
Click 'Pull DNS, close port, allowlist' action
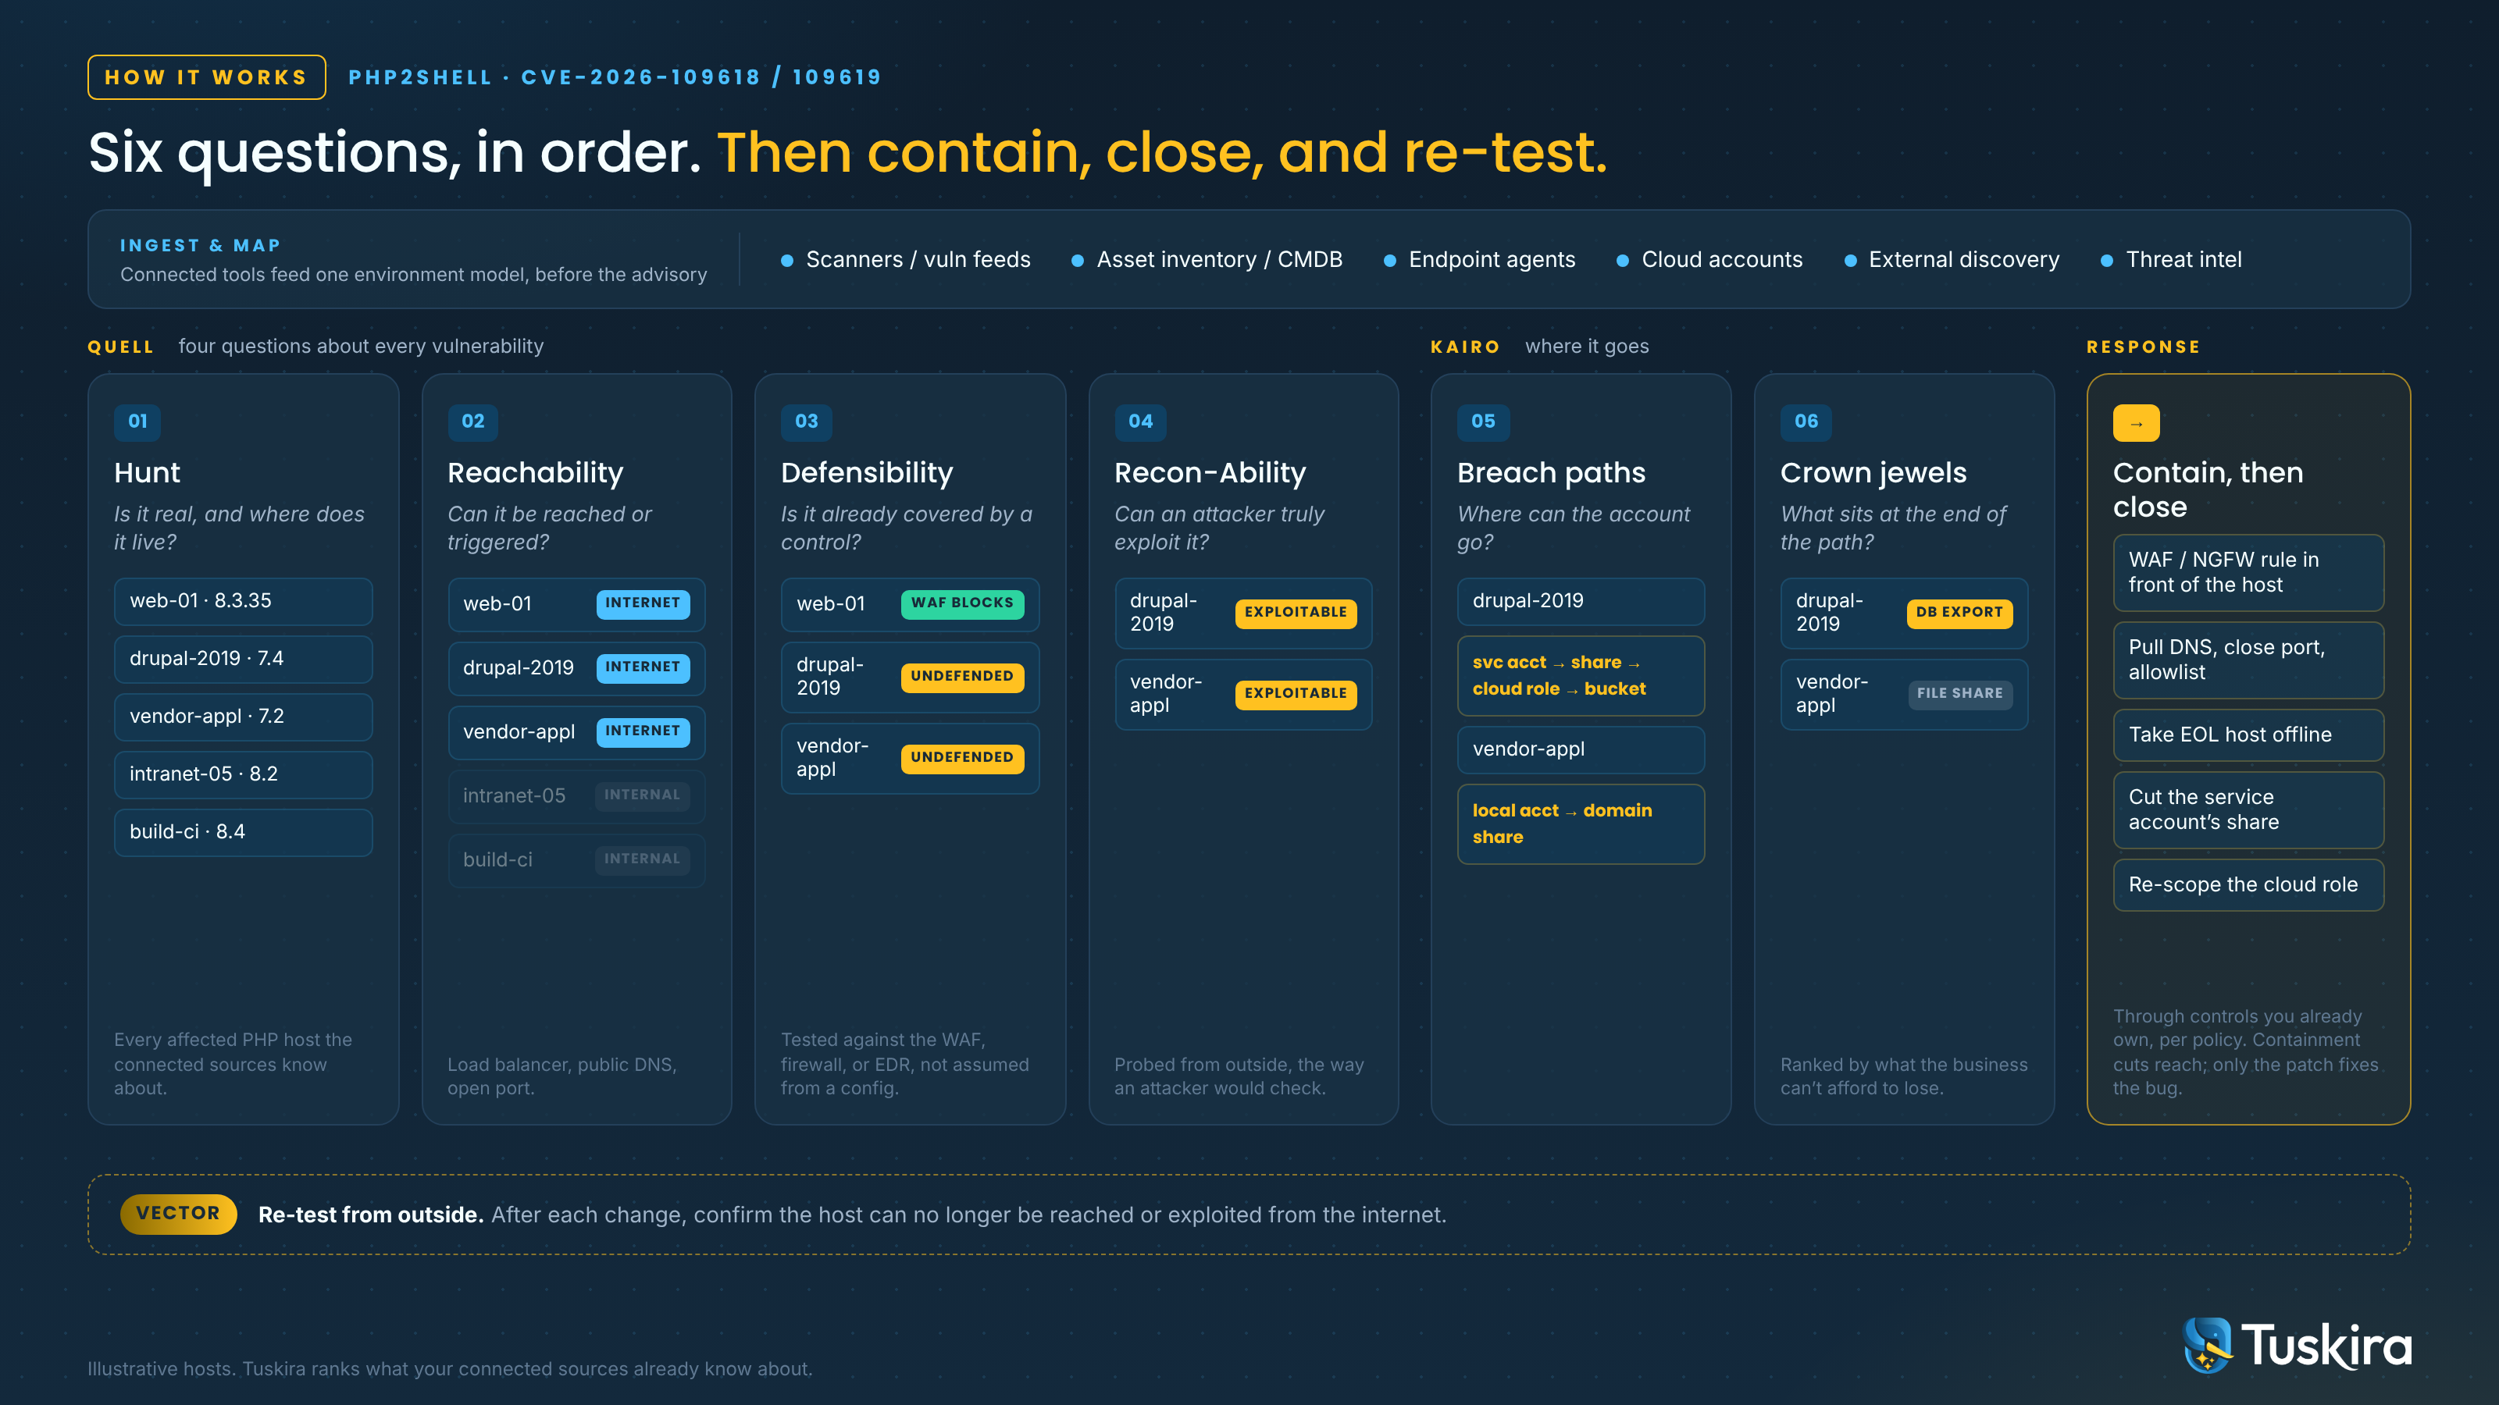tap(2248, 660)
